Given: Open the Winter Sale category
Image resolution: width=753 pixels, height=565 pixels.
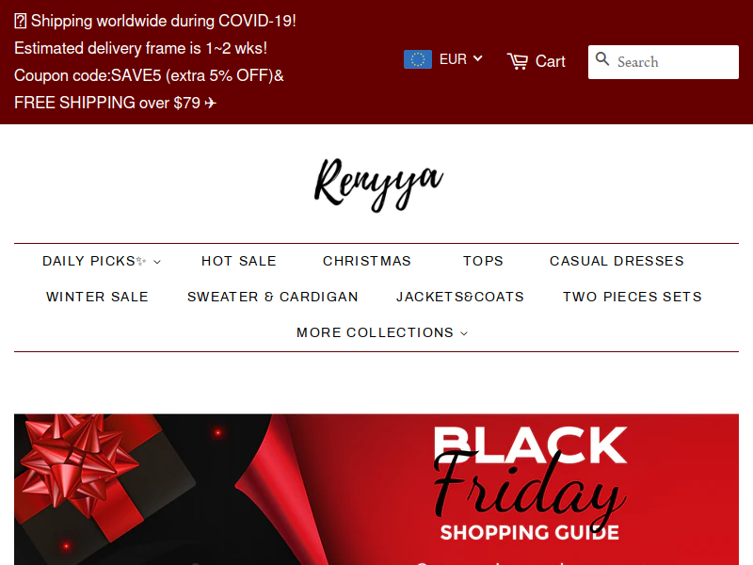Looking at the screenshot, I should click(x=97, y=297).
